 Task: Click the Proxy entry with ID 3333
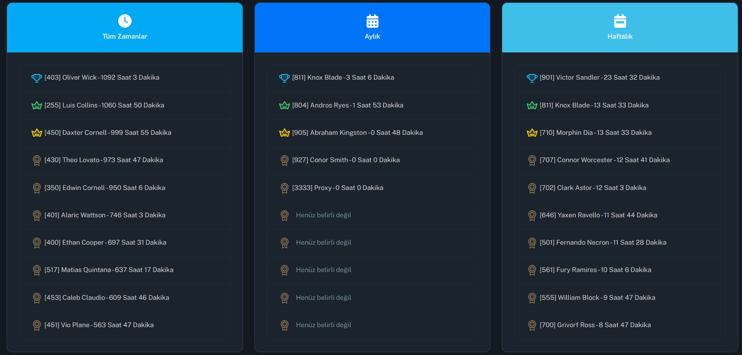[x=337, y=188]
